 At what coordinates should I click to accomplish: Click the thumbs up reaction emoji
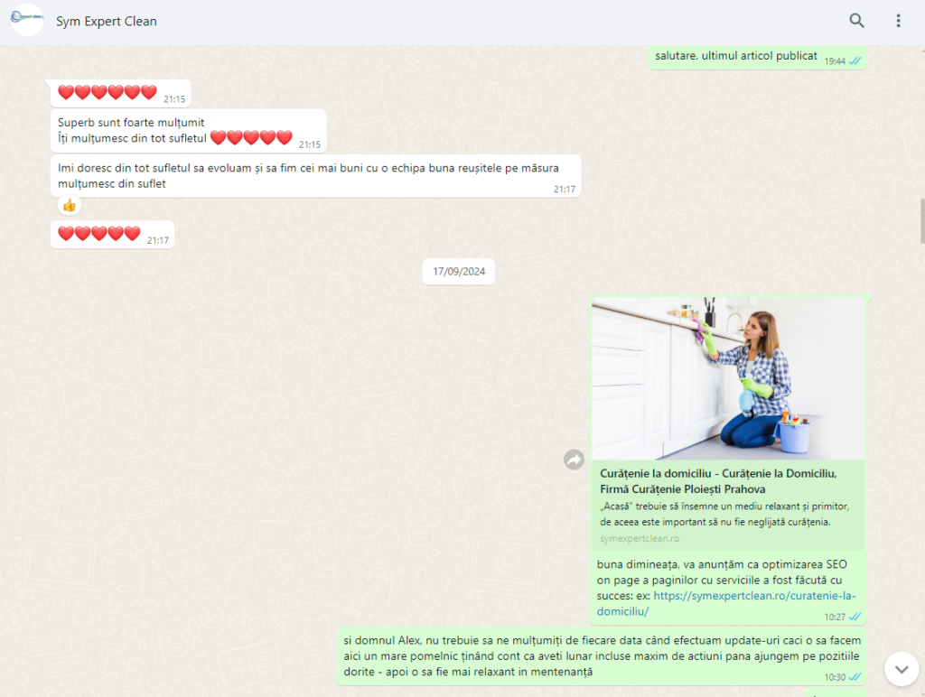[69, 205]
